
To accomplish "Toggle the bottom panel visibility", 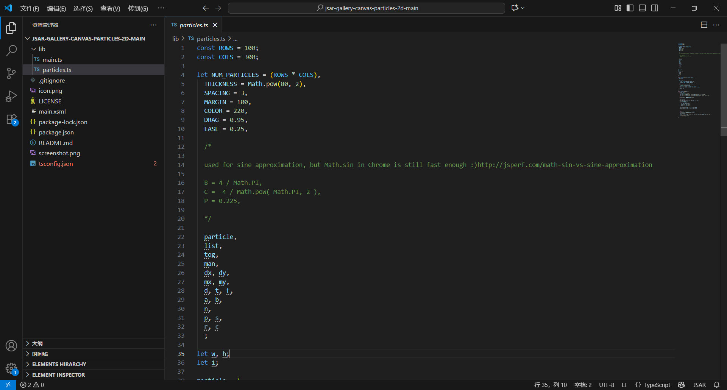I will coord(642,8).
